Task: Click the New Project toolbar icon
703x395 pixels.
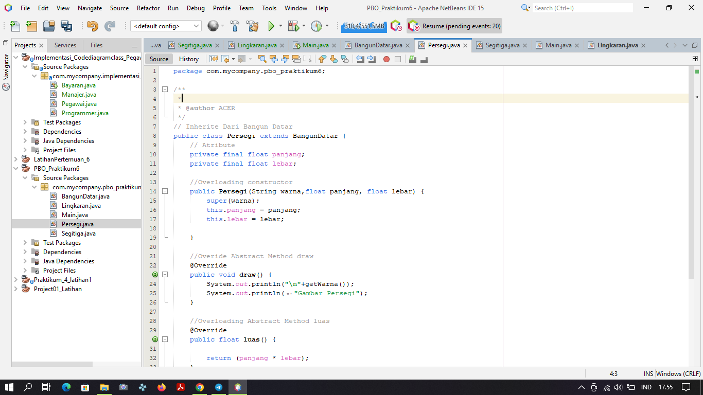Action: click(x=31, y=26)
